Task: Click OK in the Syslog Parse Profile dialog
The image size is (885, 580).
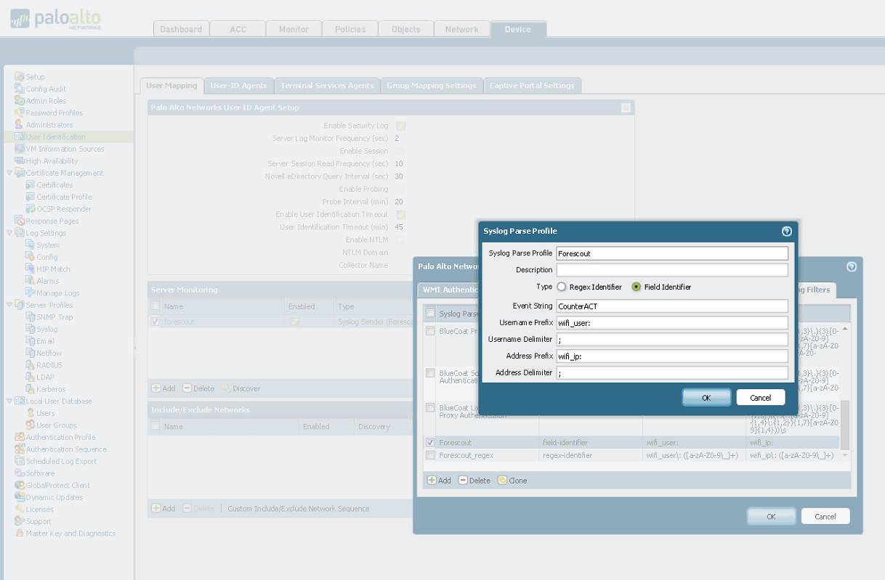Action: [x=706, y=398]
